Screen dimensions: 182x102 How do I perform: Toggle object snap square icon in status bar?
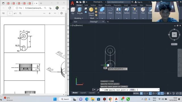click(162, 93)
